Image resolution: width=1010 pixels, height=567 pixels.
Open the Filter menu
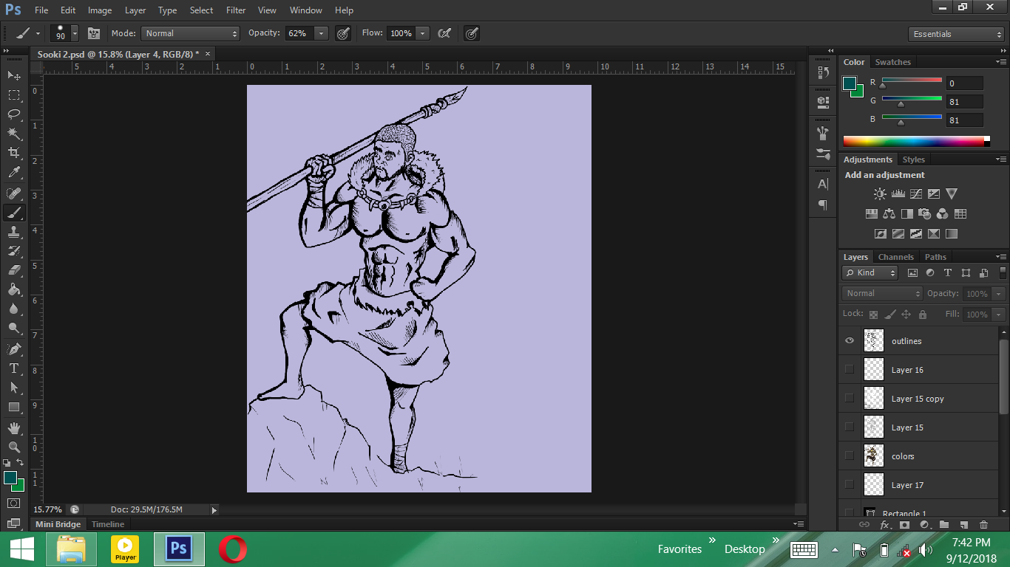pos(236,10)
